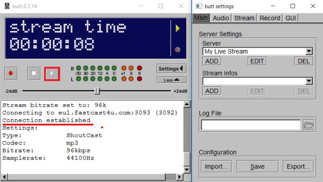
Task: Minimize the butt 0.1.14 main window
Action: click(x=141, y=6)
